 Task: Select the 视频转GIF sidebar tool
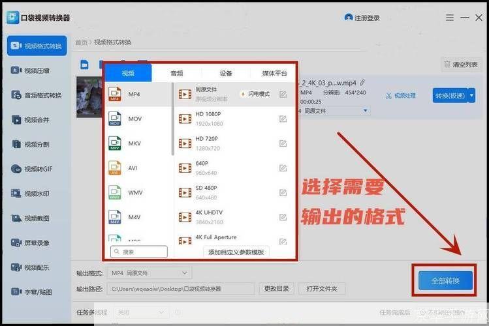point(36,169)
